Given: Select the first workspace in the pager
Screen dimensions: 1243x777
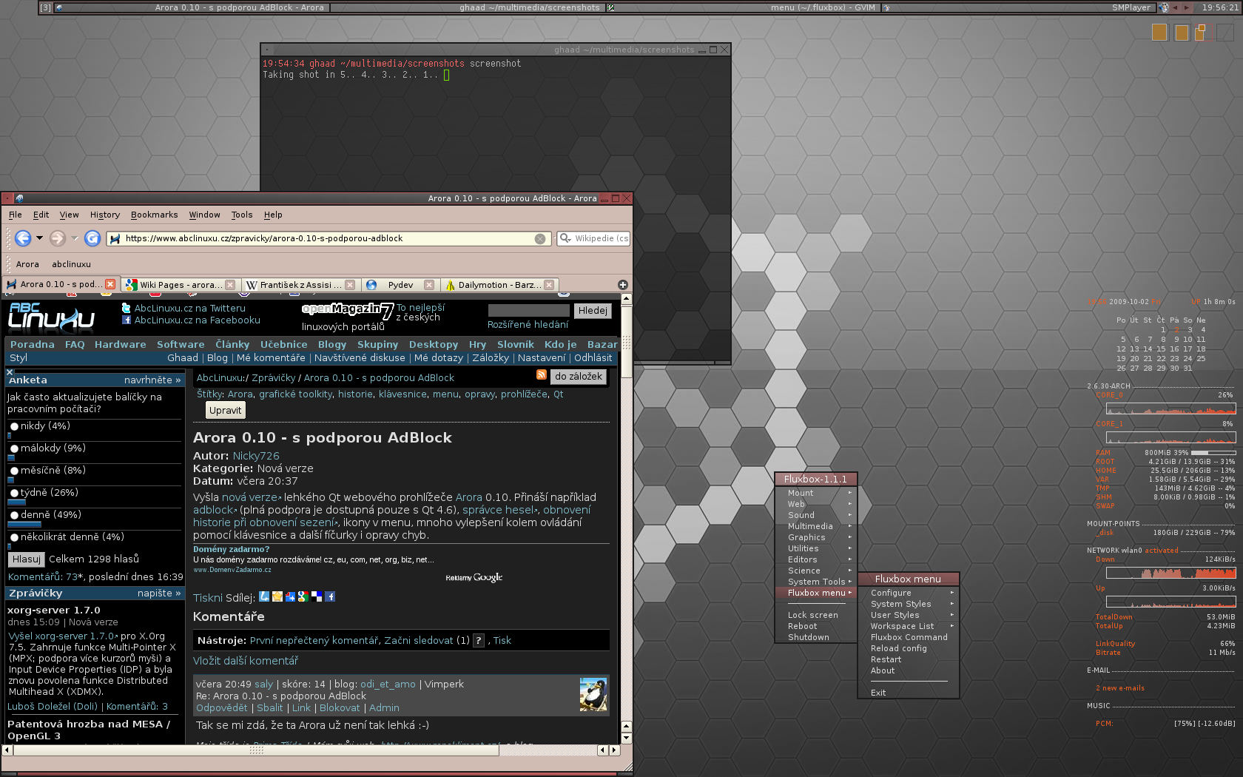Looking at the screenshot, I should pyautogui.click(x=1159, y=32).
